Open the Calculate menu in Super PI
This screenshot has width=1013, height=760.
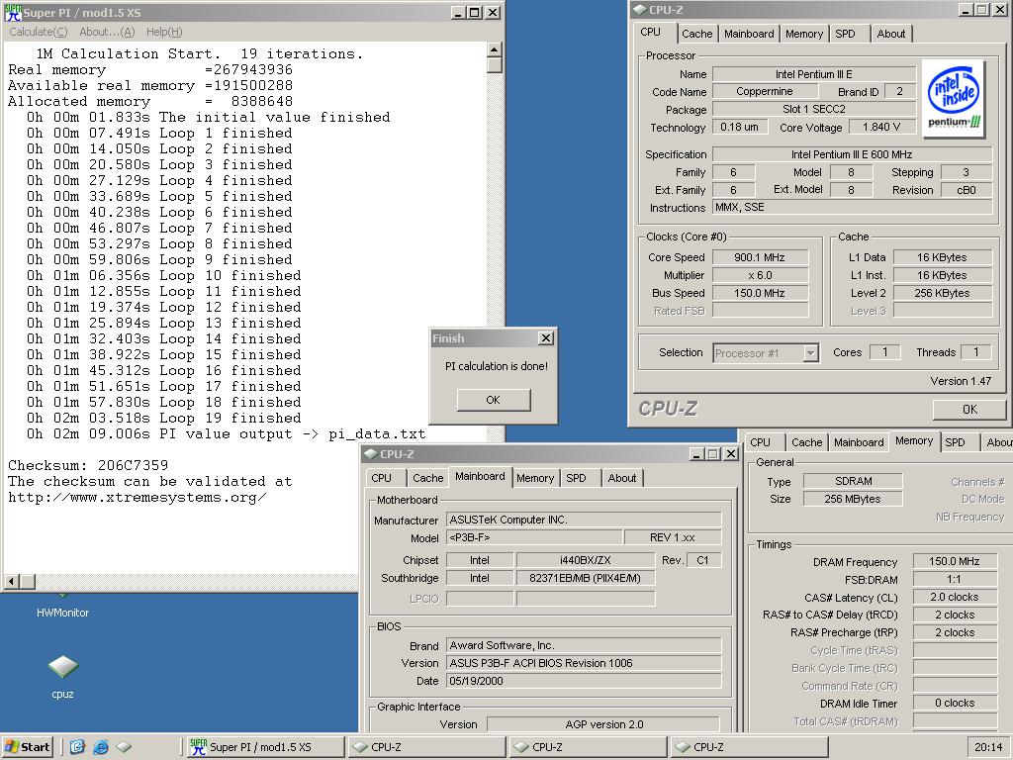(39, 32)
